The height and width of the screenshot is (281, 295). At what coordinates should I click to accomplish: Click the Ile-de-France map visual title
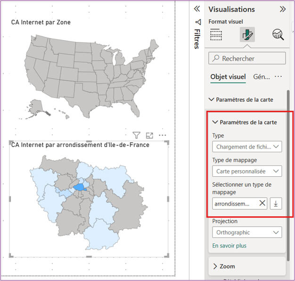click(x=80, y=145)
